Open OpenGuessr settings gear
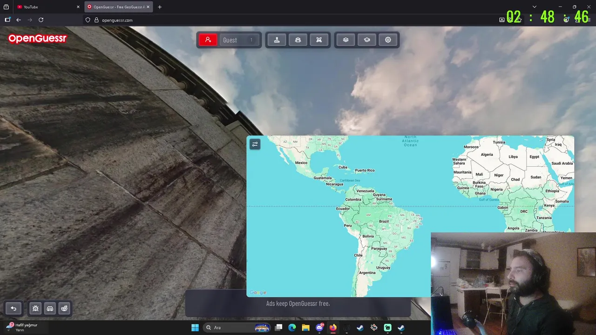Image resolution: width=596 pixels, height=335 pixels. (x=388, y=40)
